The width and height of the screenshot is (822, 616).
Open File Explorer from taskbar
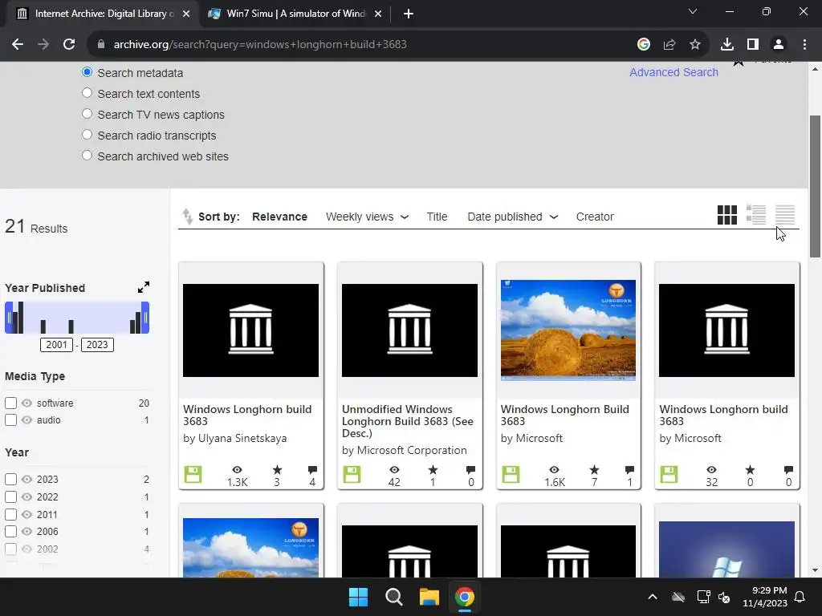click(429, 597)
